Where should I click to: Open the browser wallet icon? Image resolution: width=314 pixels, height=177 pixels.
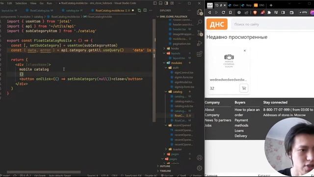[x=291, y=12]
